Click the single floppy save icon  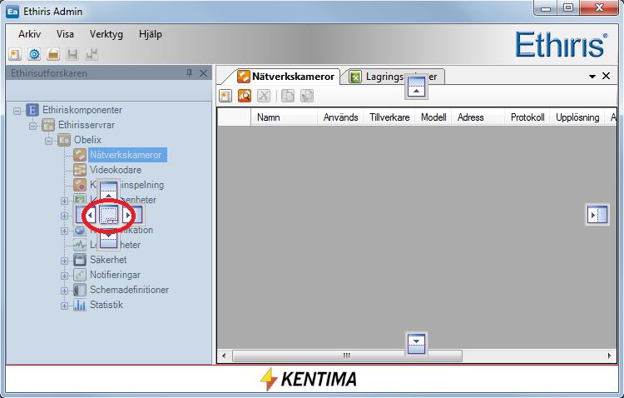tap(72, 54)
